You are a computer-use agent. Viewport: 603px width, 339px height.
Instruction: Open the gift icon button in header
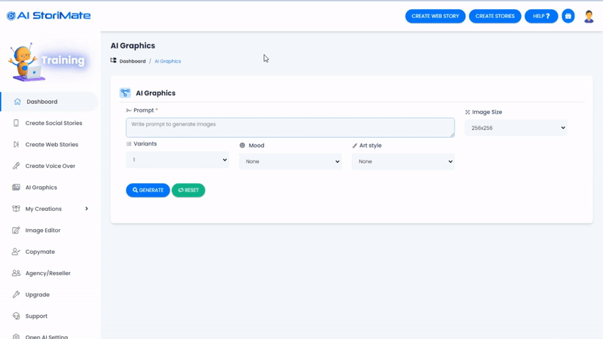pos(568,16)
